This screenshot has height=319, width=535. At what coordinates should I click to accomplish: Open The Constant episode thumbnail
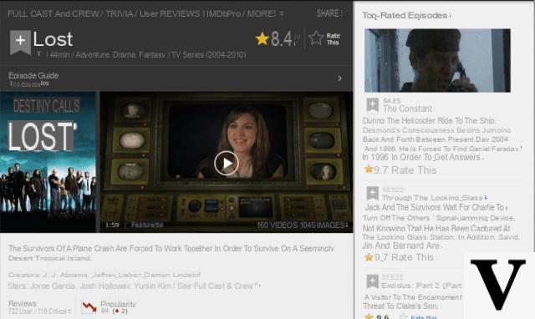click(437, 60)
